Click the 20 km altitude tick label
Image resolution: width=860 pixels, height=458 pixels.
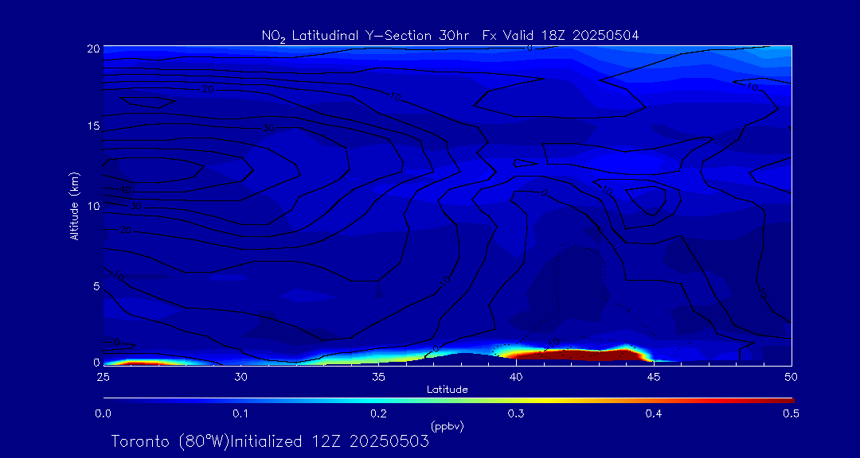coord(92,48)
